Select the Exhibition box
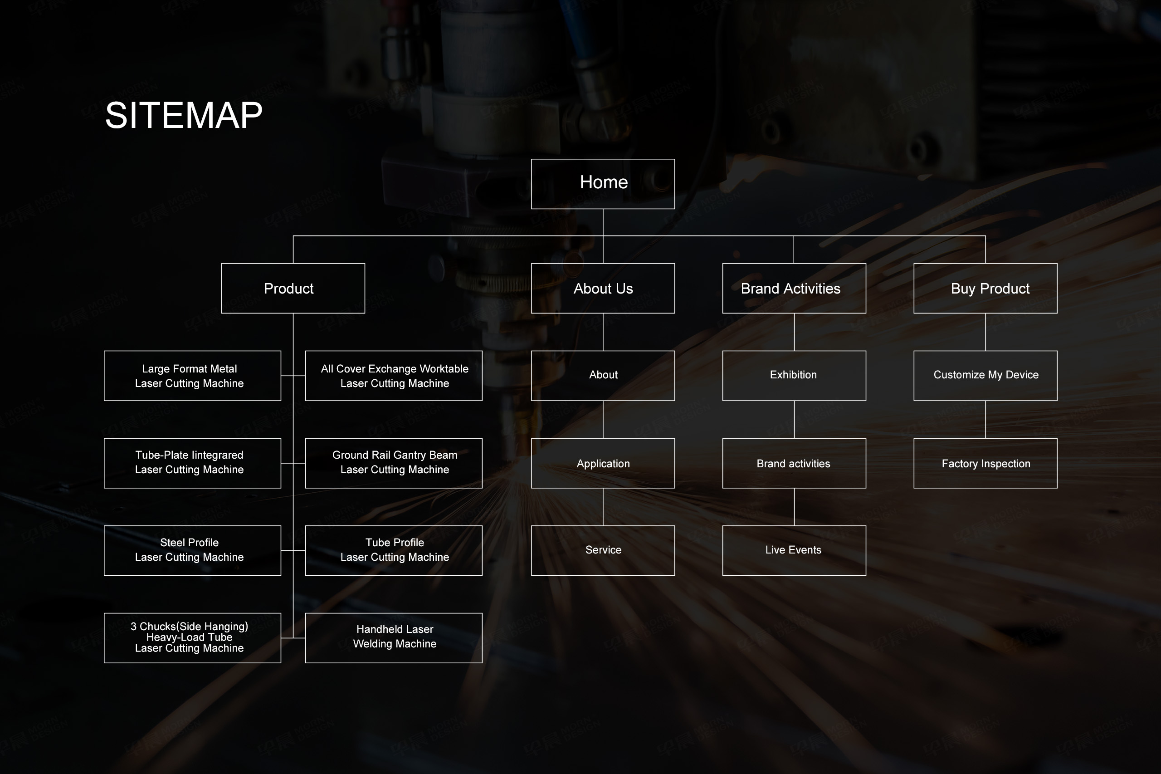Screen dimensions: 1161x774 (x=793, y=376)
